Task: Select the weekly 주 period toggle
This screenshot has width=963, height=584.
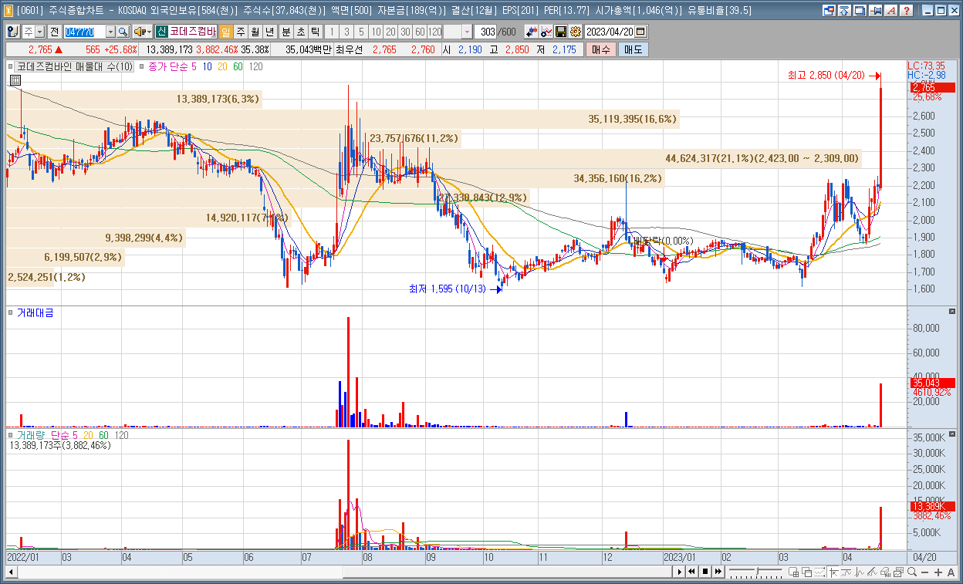Action: click(240, 32)
